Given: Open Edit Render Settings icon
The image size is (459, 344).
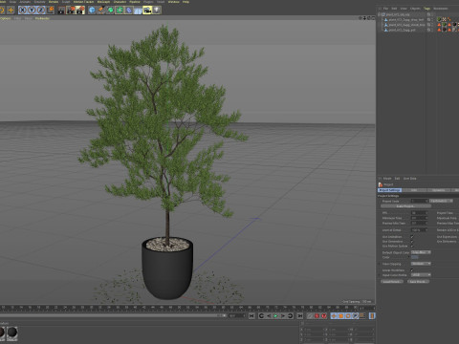Looking at the screenshot, I should click(x=80, y=11).
